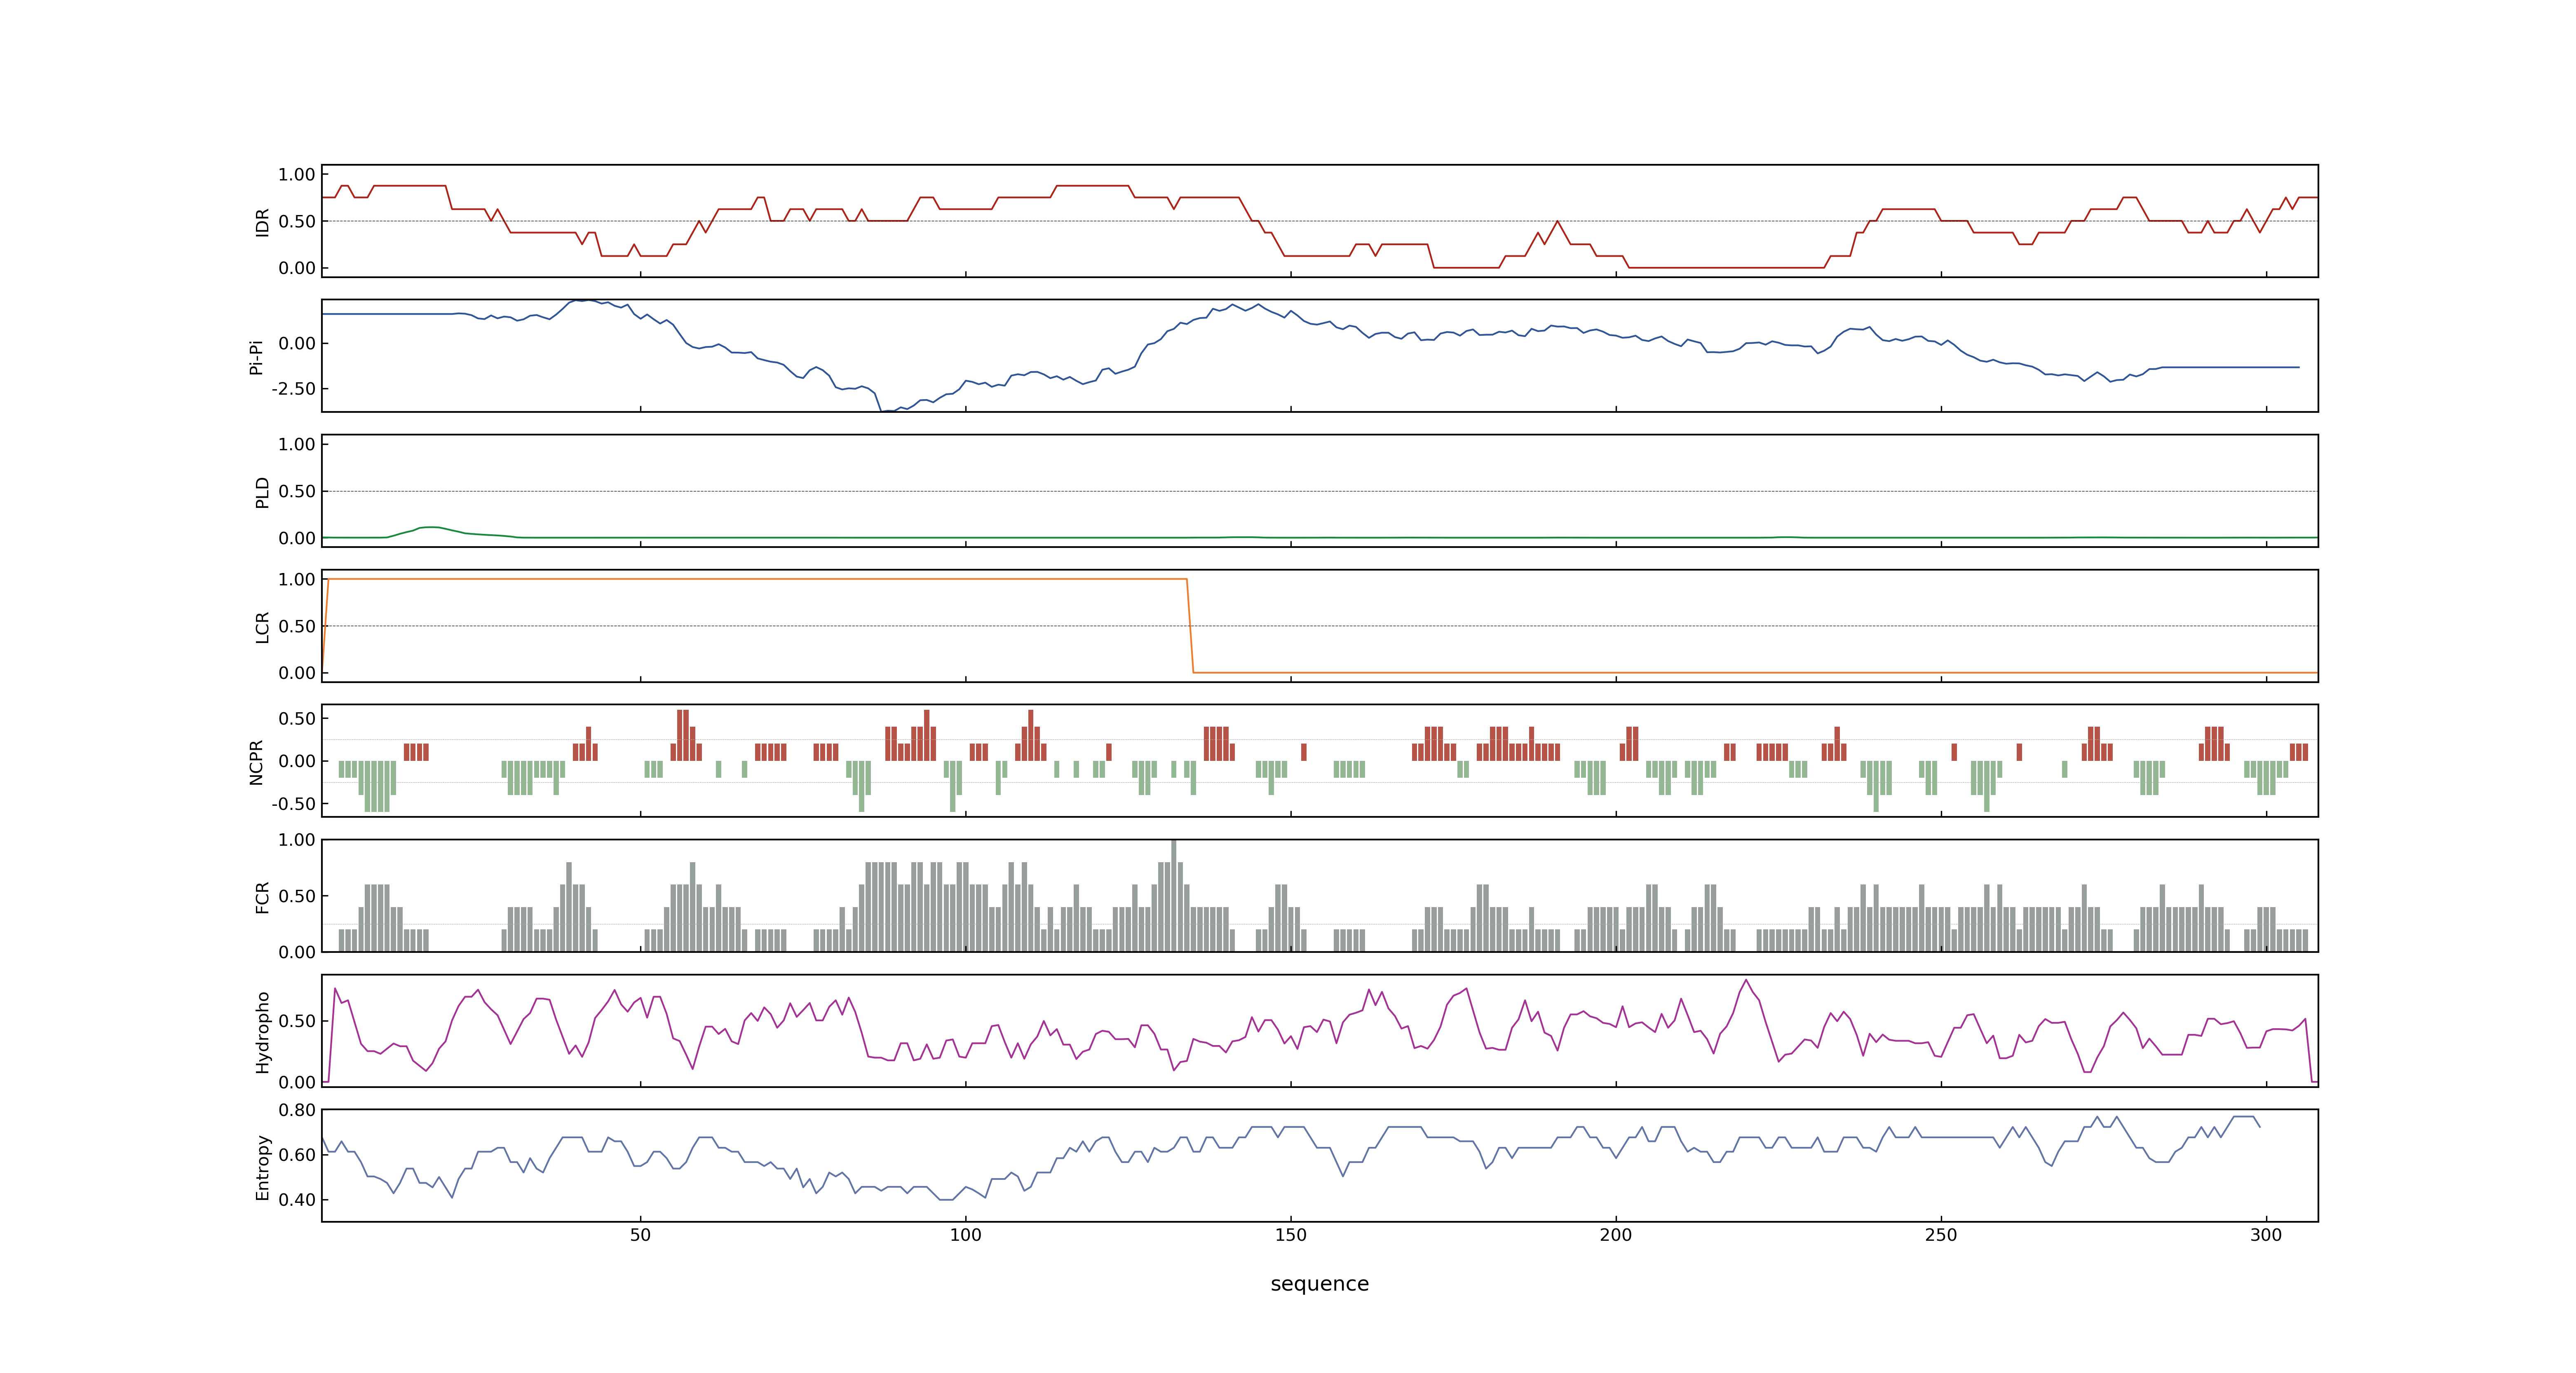Screen dimensions: 2576x1373
Task: Click x-axis tick label 150
Action: (1290, 1235)
